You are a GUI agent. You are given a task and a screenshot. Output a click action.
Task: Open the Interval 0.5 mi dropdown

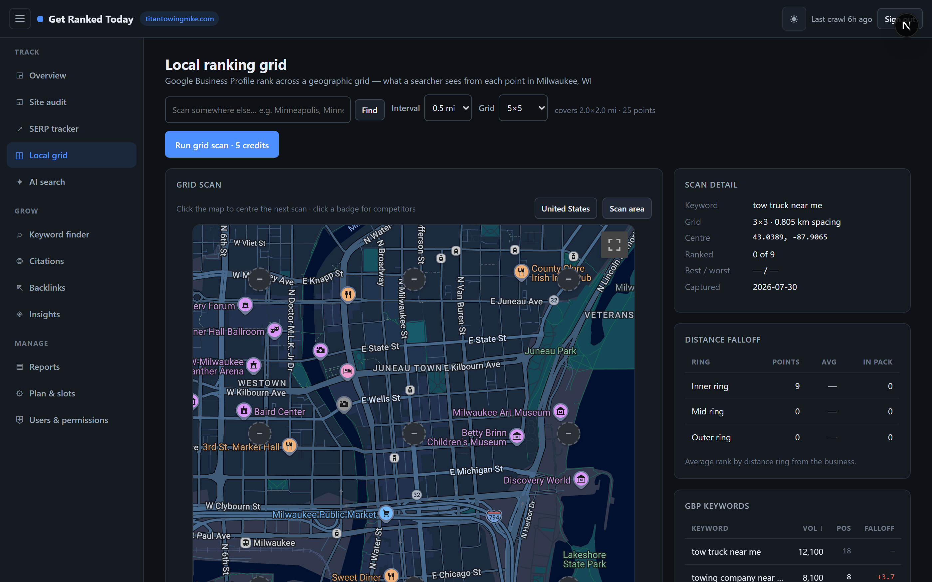point(448,108)
